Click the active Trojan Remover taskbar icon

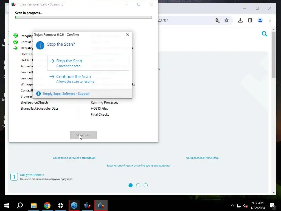(x=101, y=206)
